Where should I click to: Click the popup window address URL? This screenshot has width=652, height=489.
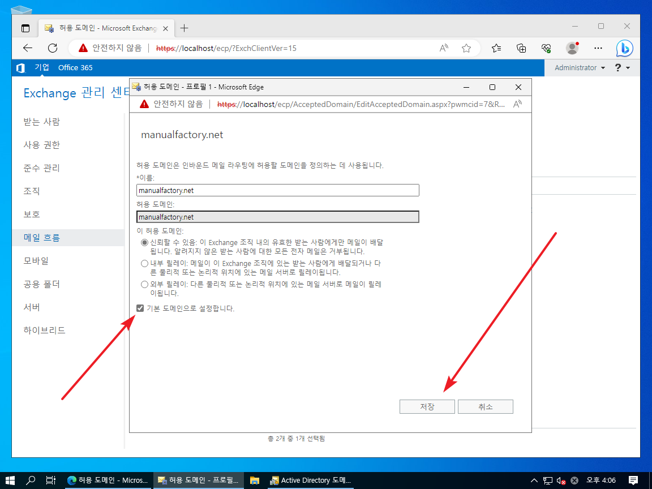(x=361, y=104)
